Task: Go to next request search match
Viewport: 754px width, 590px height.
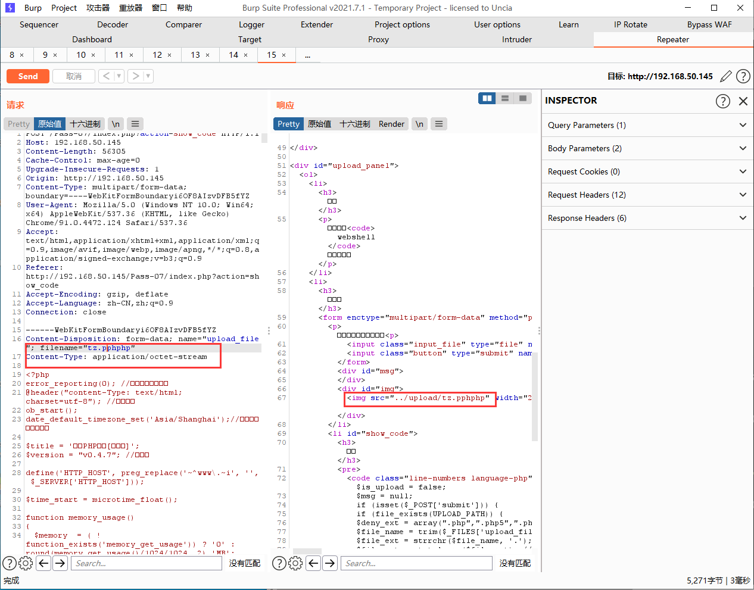Action: tap(60, 563)
